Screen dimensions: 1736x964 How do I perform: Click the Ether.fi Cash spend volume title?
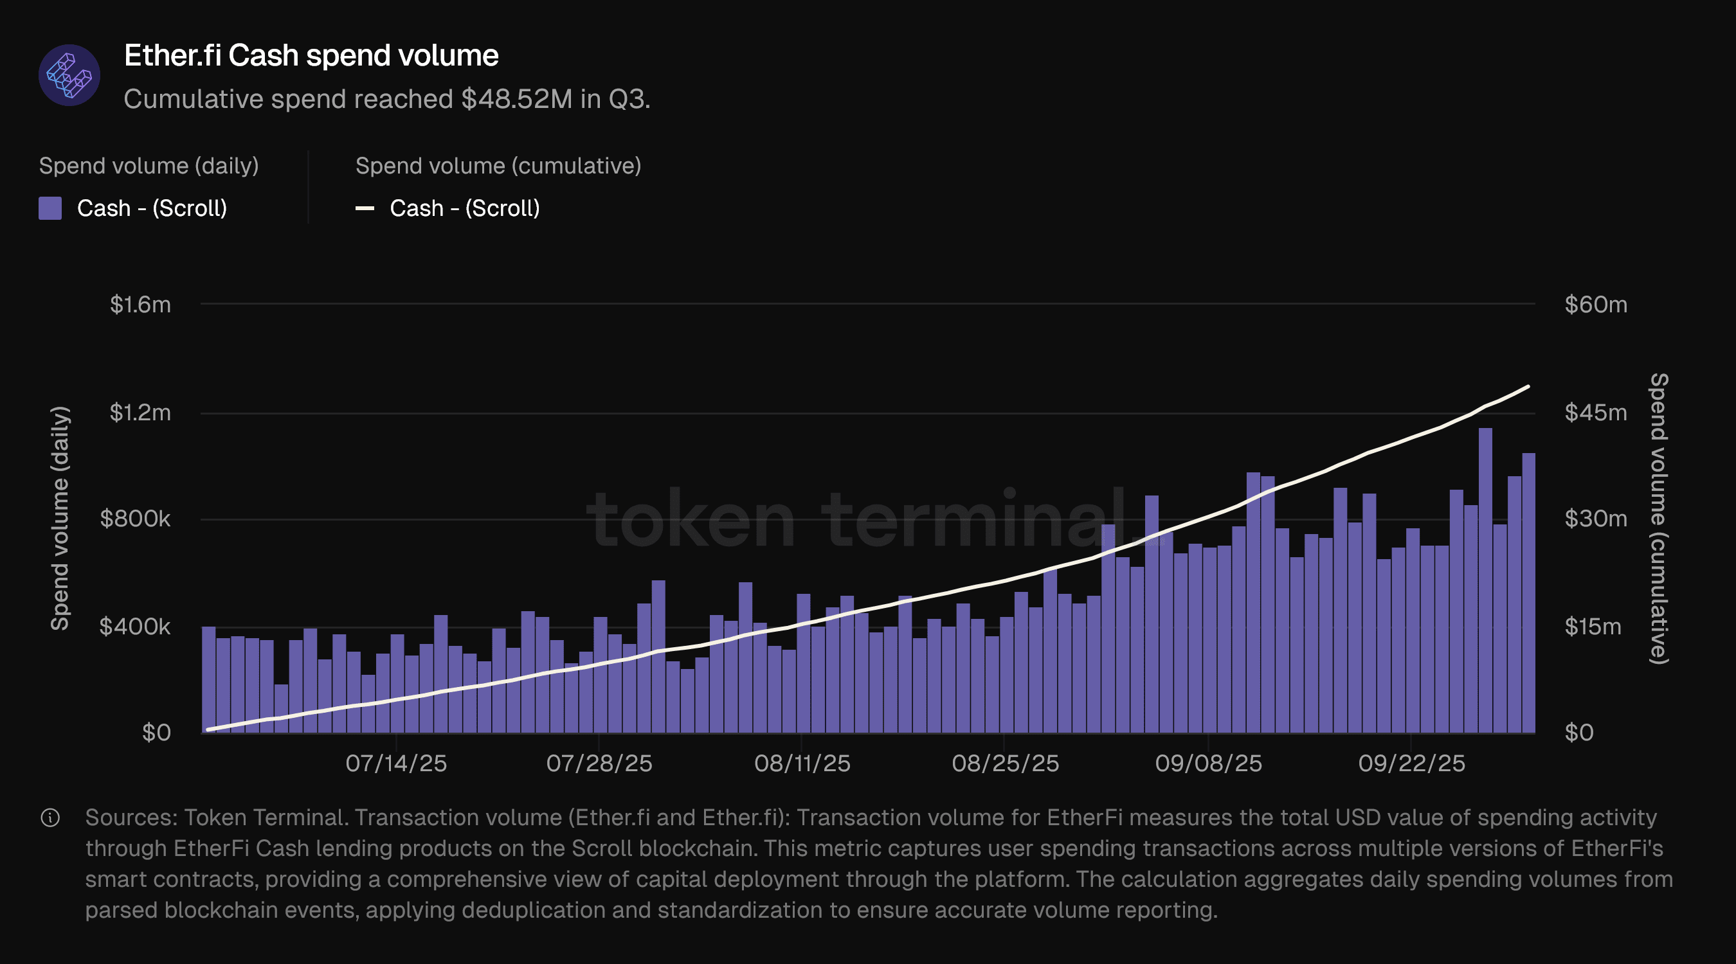pyautogui.click(x=311, y=55)
